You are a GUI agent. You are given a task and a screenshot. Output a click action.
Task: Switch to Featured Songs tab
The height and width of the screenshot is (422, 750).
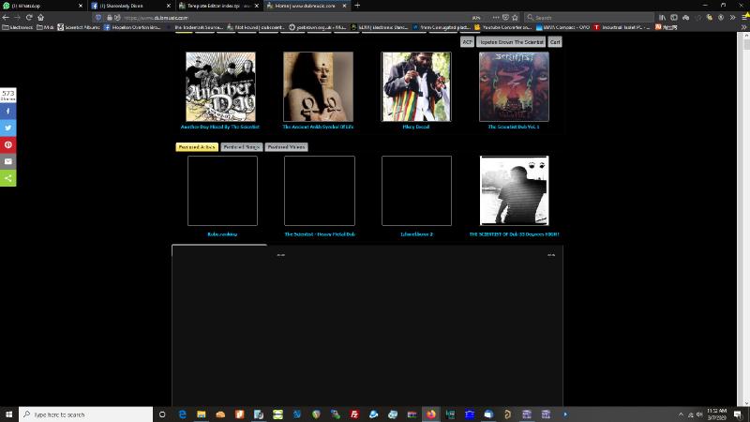tap(242, 147)
